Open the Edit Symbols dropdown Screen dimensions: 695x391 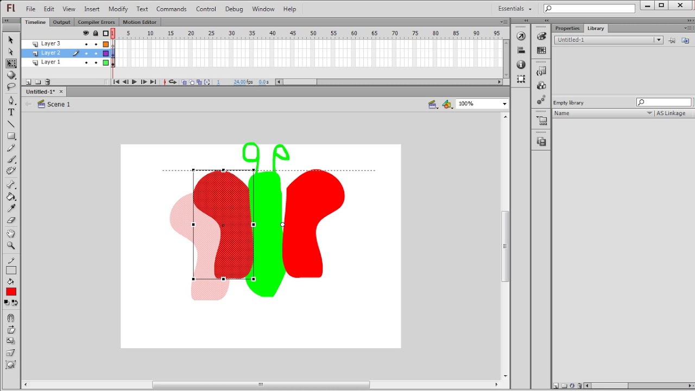[x=447, y=104]
